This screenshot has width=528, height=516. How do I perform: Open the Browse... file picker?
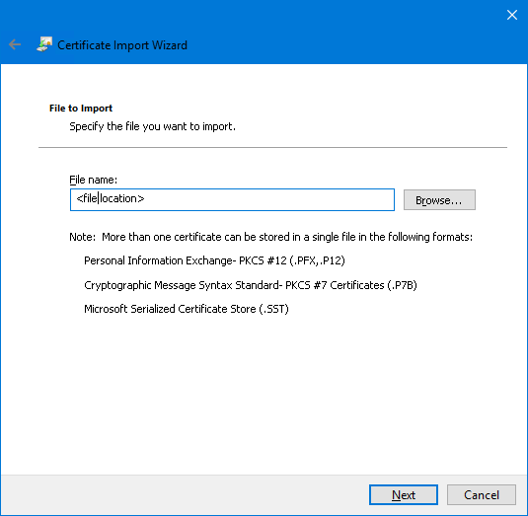point(439,200)
